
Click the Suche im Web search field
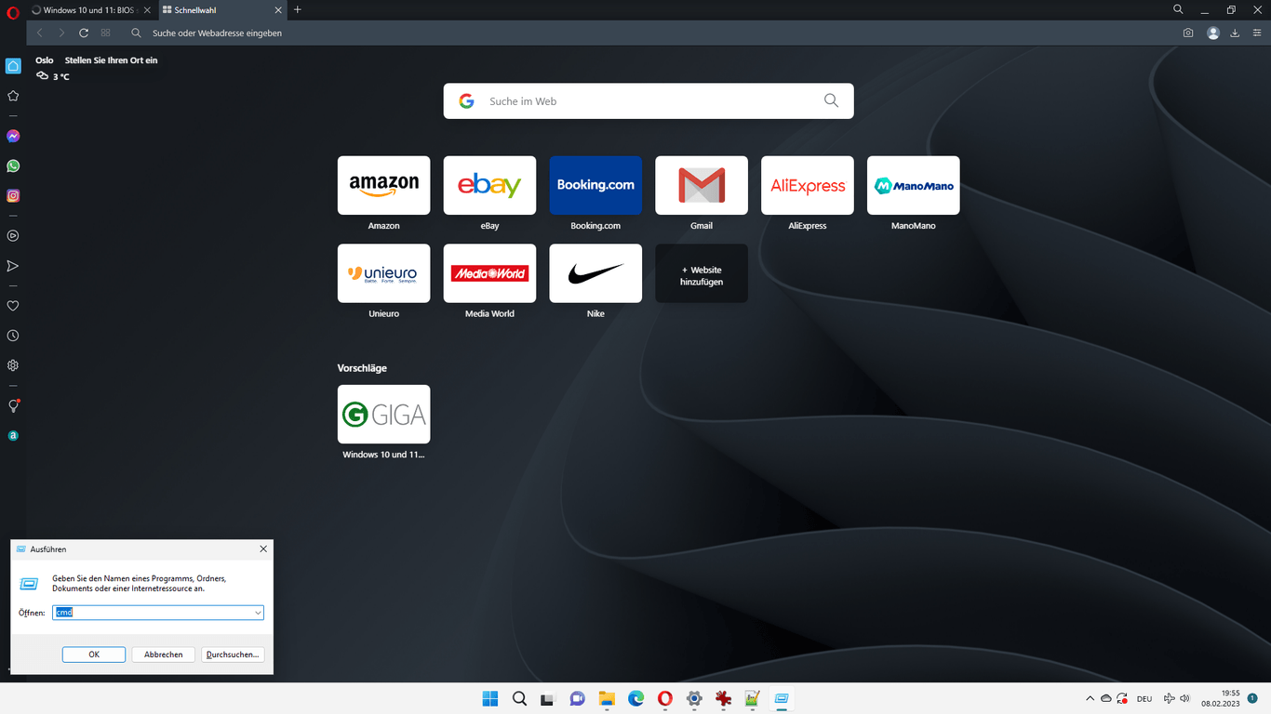coord(649,100)
